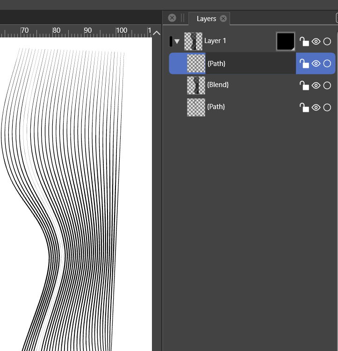The image size is (338, 351).
Task: Select the Layer 1 name label
Action: tap(215, 41)
